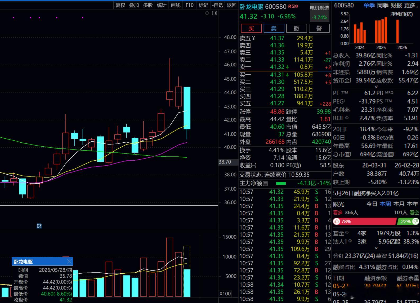Image resolution: width=420 pixels, height=303 pixels.
Task: Toggle the side panel layout icon
Action: point(215,13)
